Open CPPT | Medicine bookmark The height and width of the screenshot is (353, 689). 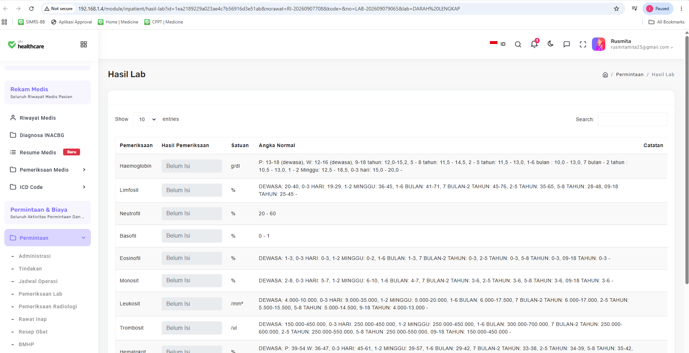coord(163,22)
